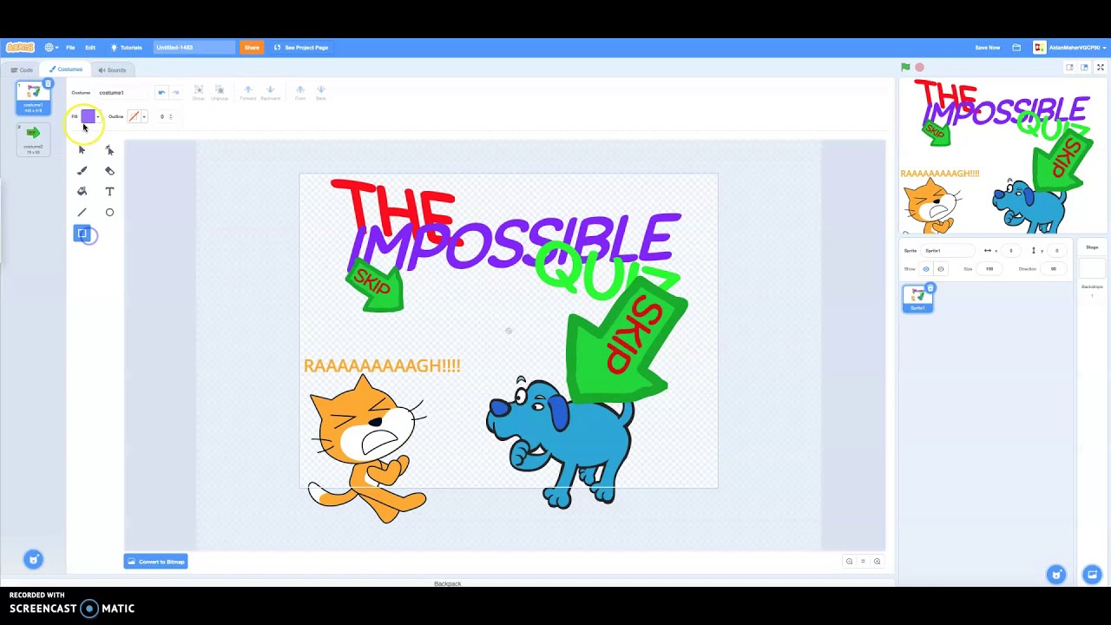
Task: Select the costume2 thumbnail
Action: click(x=33, y=139)
